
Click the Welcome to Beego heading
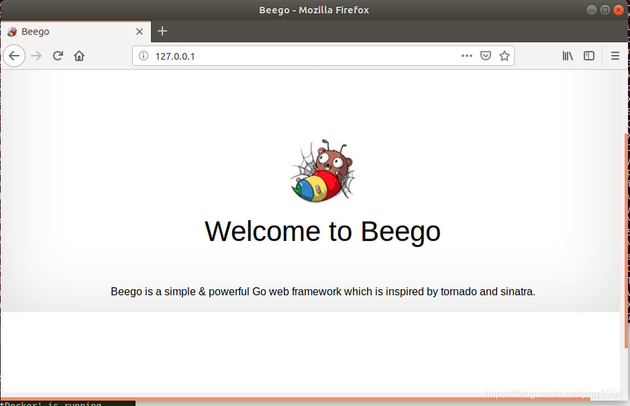click(323, 232)
